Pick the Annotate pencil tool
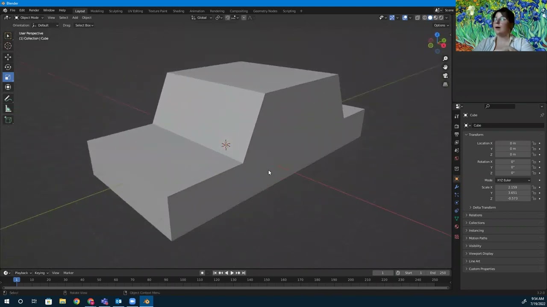This screenshot has width=547, height=307. click(x=8, y=98)
